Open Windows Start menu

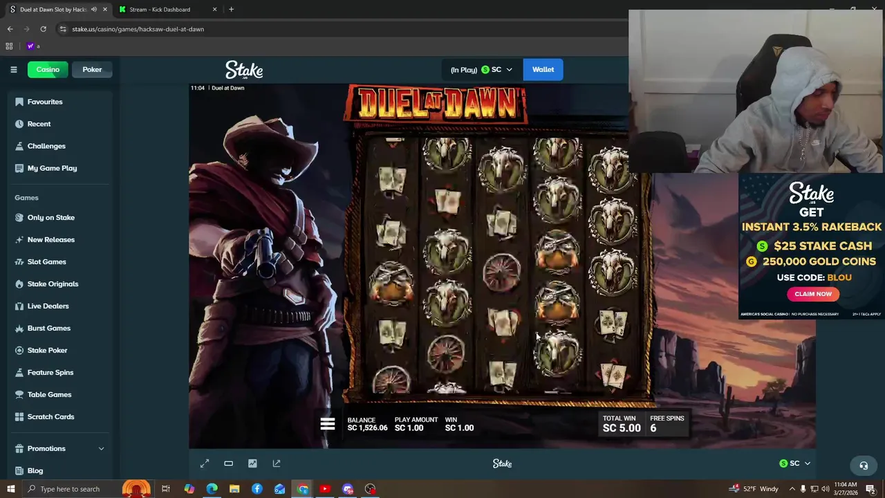pos(11,489)
